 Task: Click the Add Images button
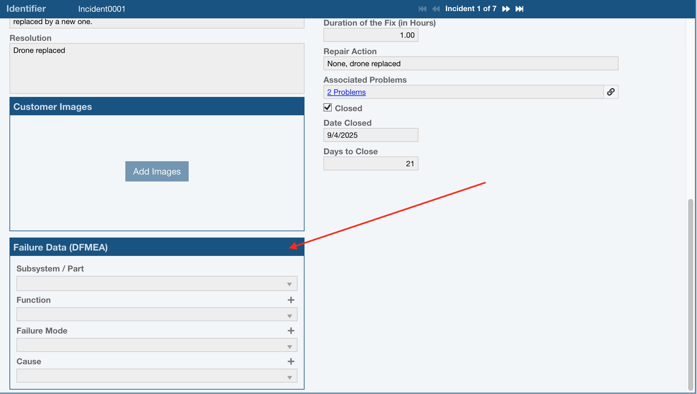157,171
